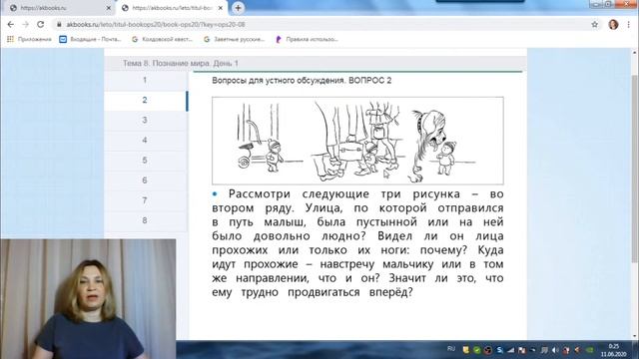Viewport: 639px width, 359px height.
Task: Click the network signal icon in tray
Action: point(510,350)
